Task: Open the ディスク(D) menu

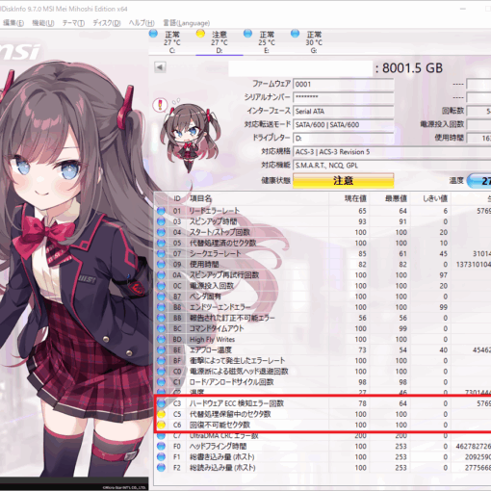Action: pyautogui.click(x=107, y=23)
